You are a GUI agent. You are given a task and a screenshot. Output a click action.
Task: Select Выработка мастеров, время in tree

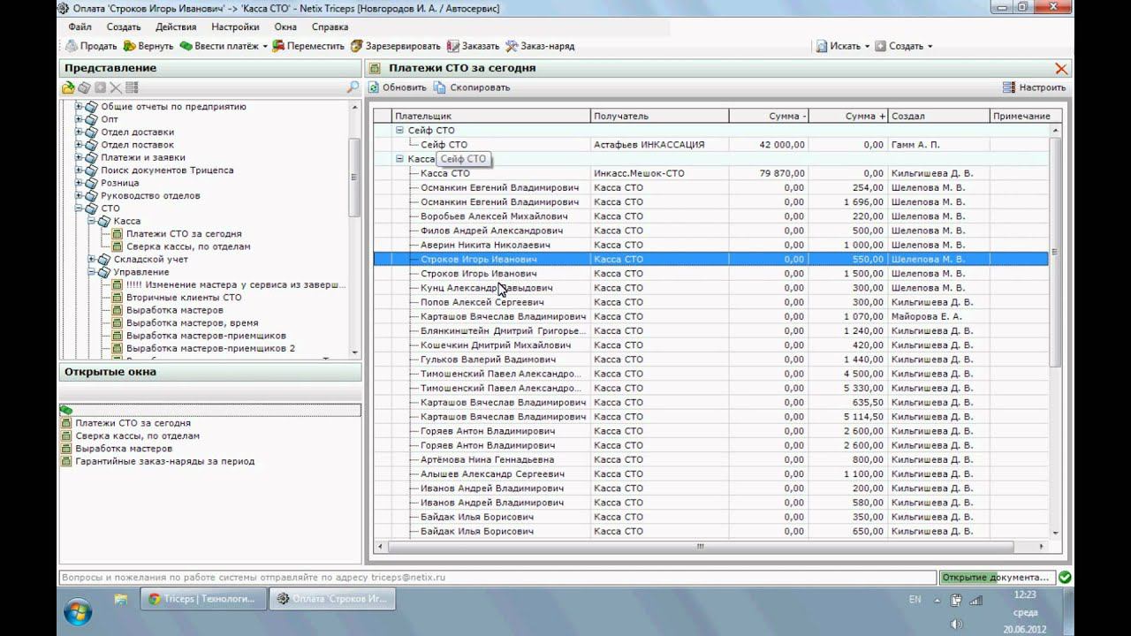point(192,323)
